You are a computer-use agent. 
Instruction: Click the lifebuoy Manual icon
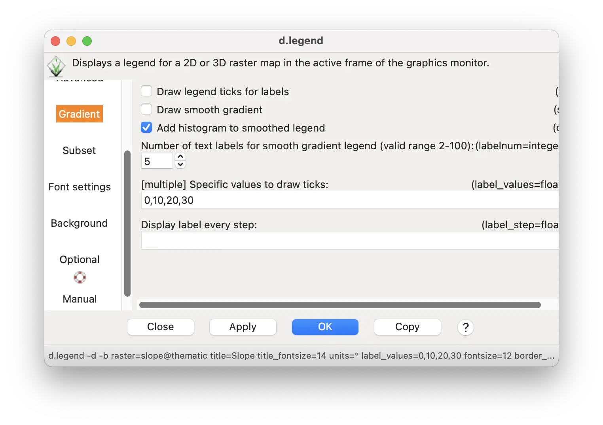tap(80, 277)
